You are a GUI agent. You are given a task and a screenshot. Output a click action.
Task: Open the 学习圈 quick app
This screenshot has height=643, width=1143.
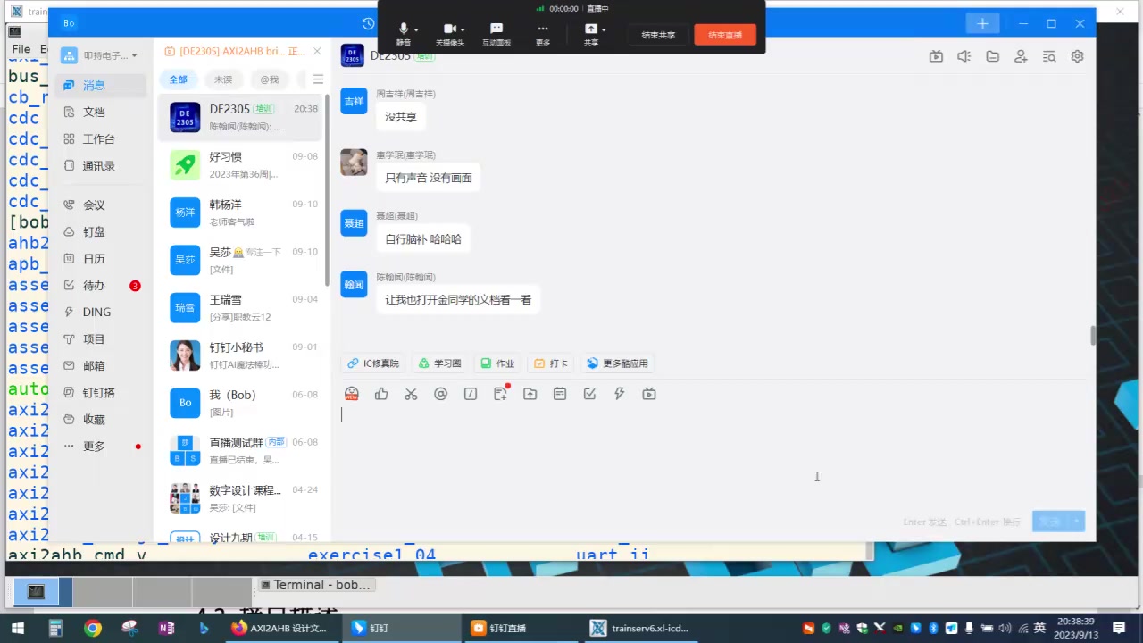coord(439,363)
